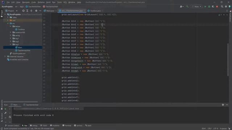
Task: Click the KursProjekte breadcrumb
Action: [x=7, y=6]
